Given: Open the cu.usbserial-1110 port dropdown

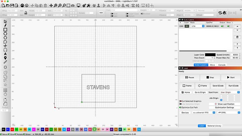Looking at the screenshot, I should coord(204,113).
